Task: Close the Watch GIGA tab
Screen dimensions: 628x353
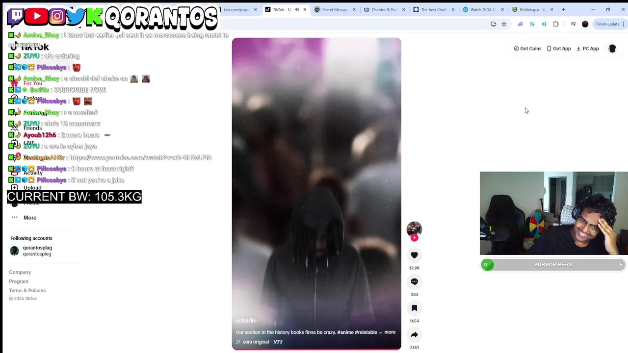Action: (x=502, y=9)
